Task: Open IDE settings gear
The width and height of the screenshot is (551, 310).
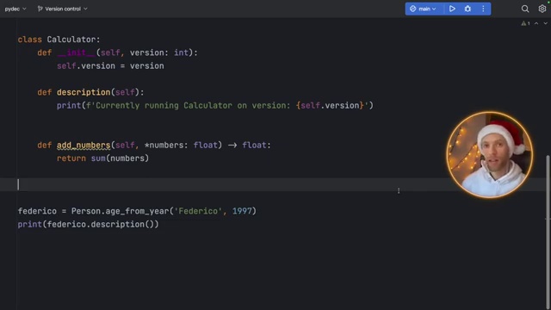Action: pos(542,9)
